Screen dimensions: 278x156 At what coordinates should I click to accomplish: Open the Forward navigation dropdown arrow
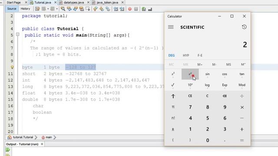57,9
